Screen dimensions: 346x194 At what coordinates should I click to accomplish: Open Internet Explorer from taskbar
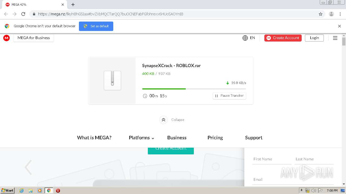coord(22,190)
